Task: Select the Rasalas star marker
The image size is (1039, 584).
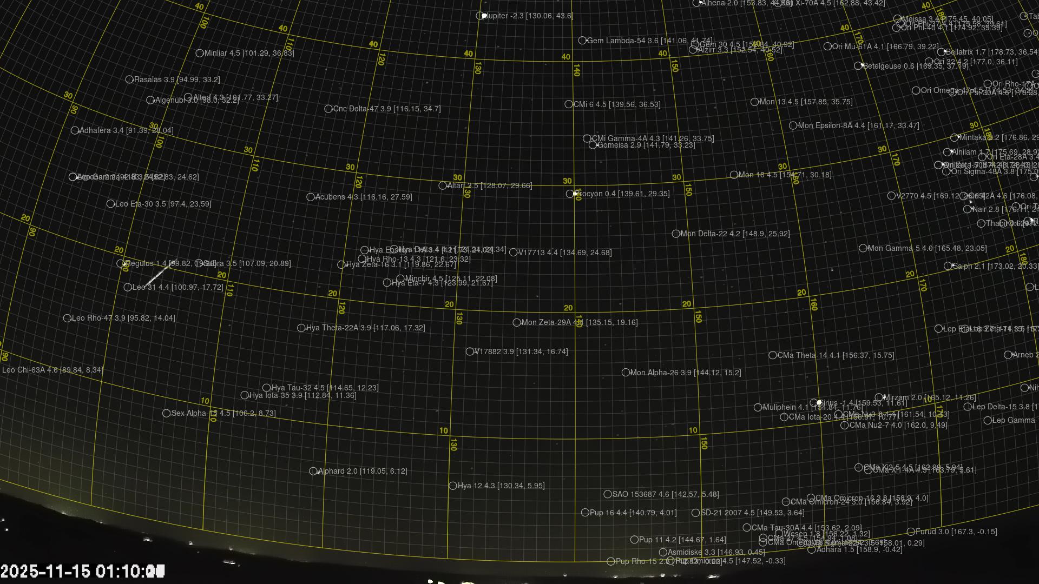Action: (x=129, y=79)
